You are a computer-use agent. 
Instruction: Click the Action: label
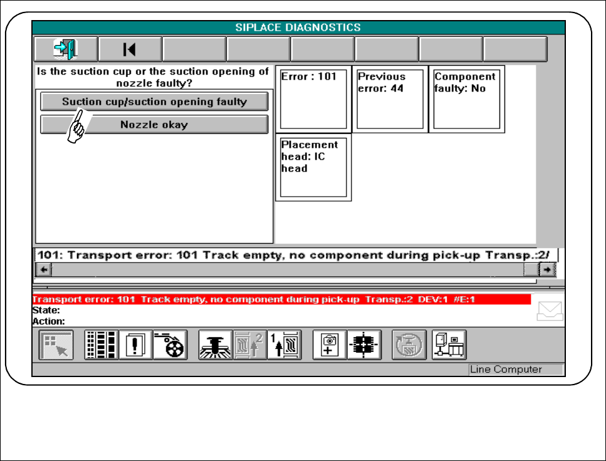[49, 321]
